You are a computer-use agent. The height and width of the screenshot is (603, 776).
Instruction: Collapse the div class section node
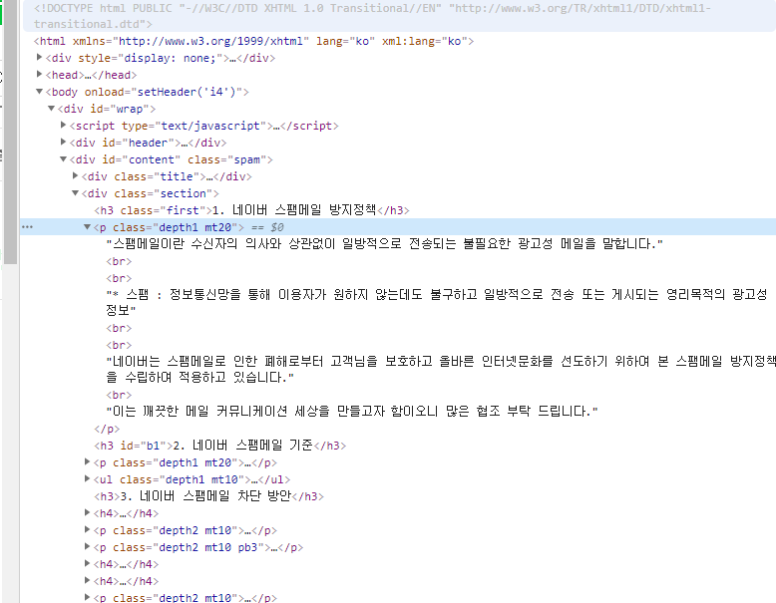[75, 193]
